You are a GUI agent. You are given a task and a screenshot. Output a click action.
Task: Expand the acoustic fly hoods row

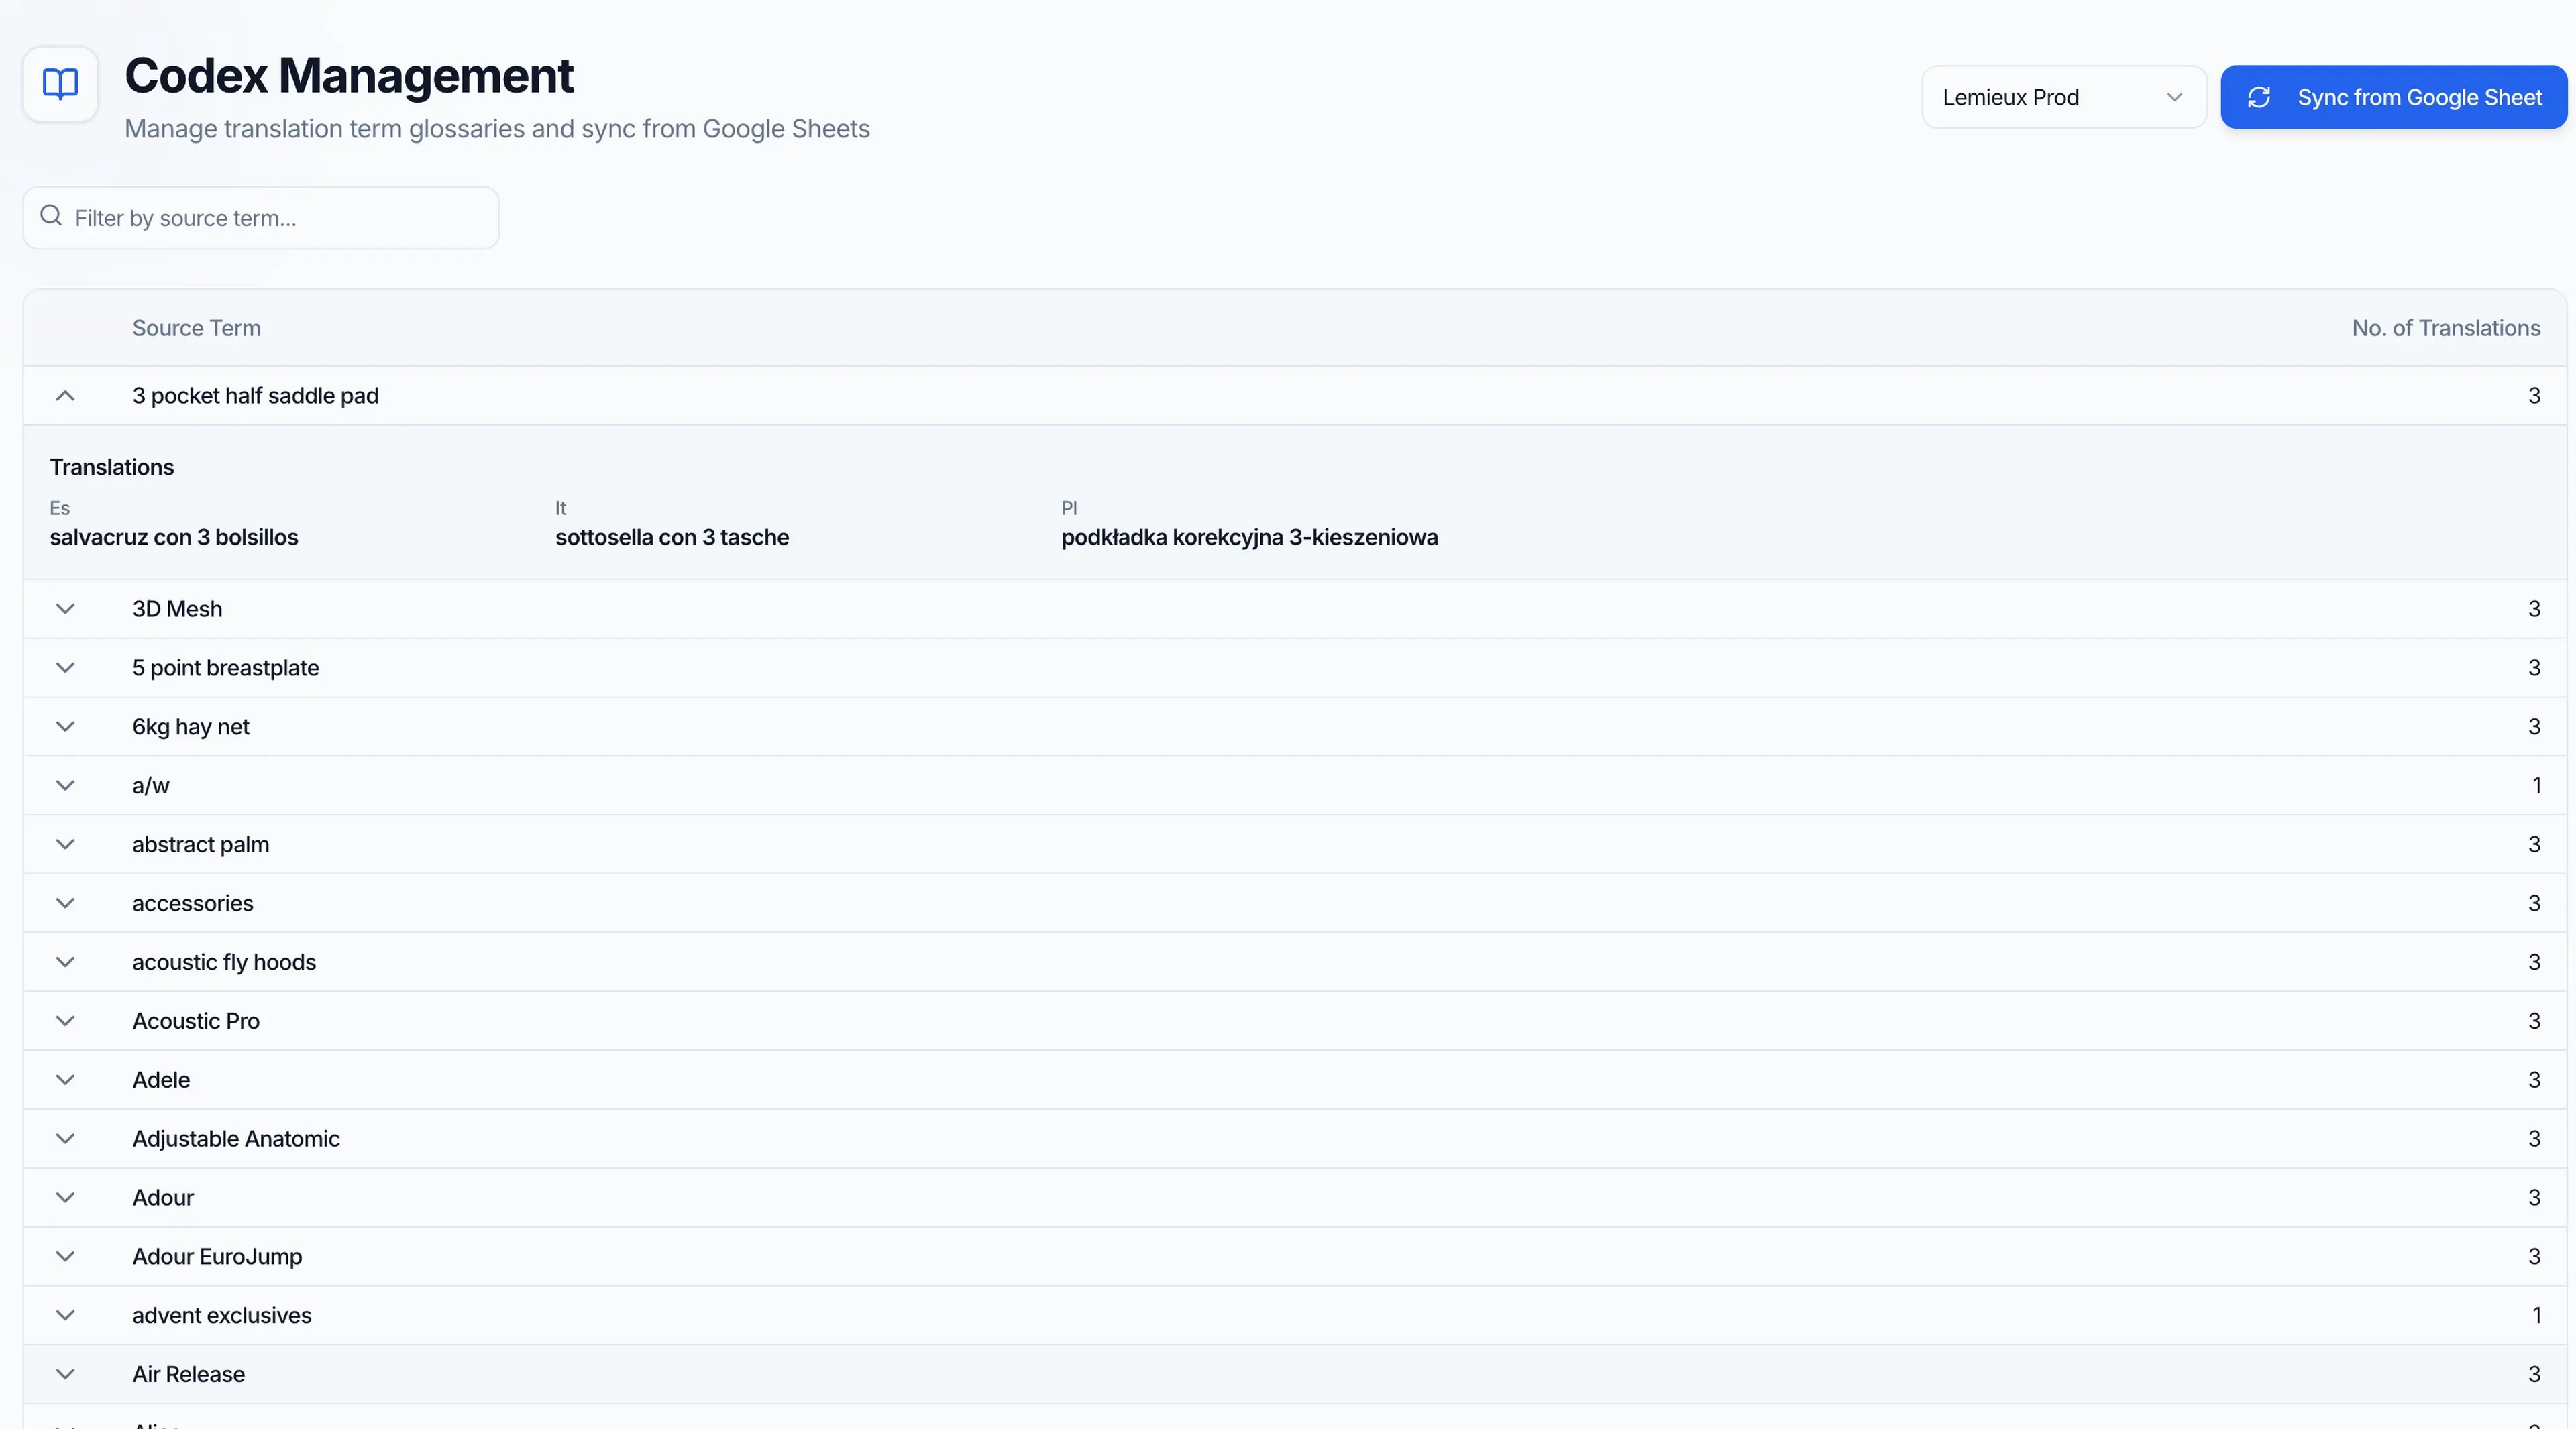(x=65, y=962)
